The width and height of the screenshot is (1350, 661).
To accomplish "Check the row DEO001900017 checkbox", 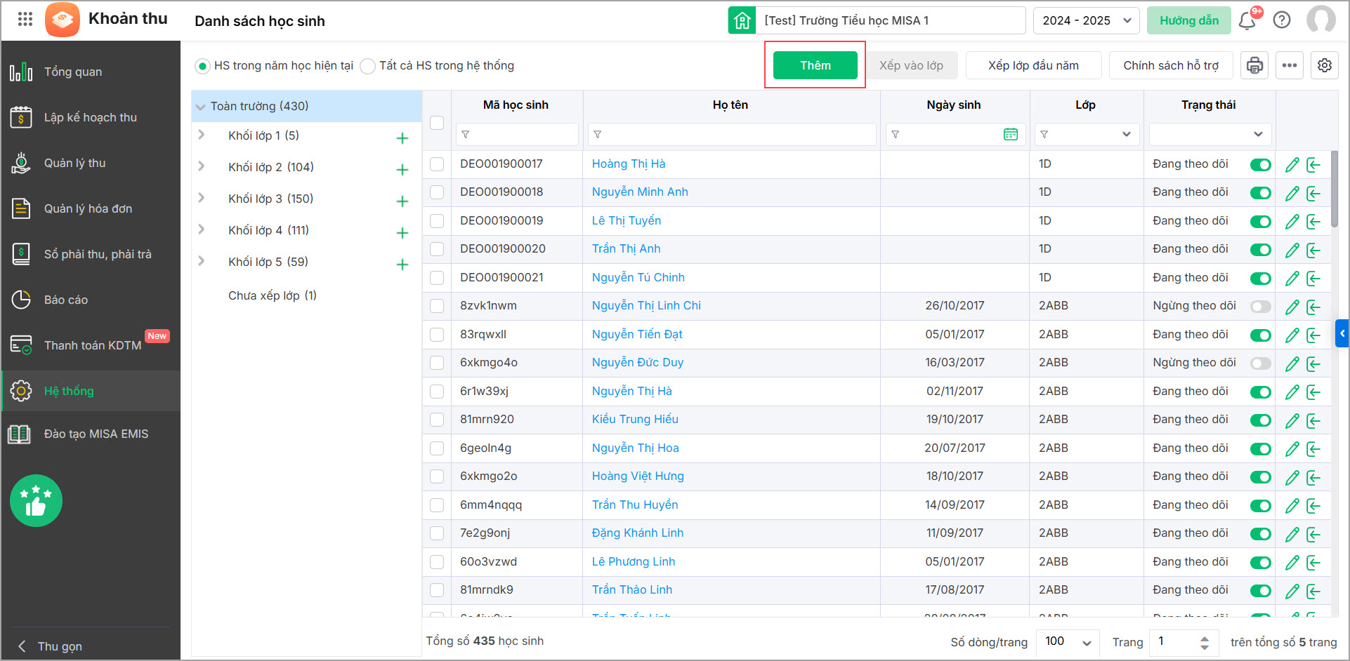I will coord(437,164).
